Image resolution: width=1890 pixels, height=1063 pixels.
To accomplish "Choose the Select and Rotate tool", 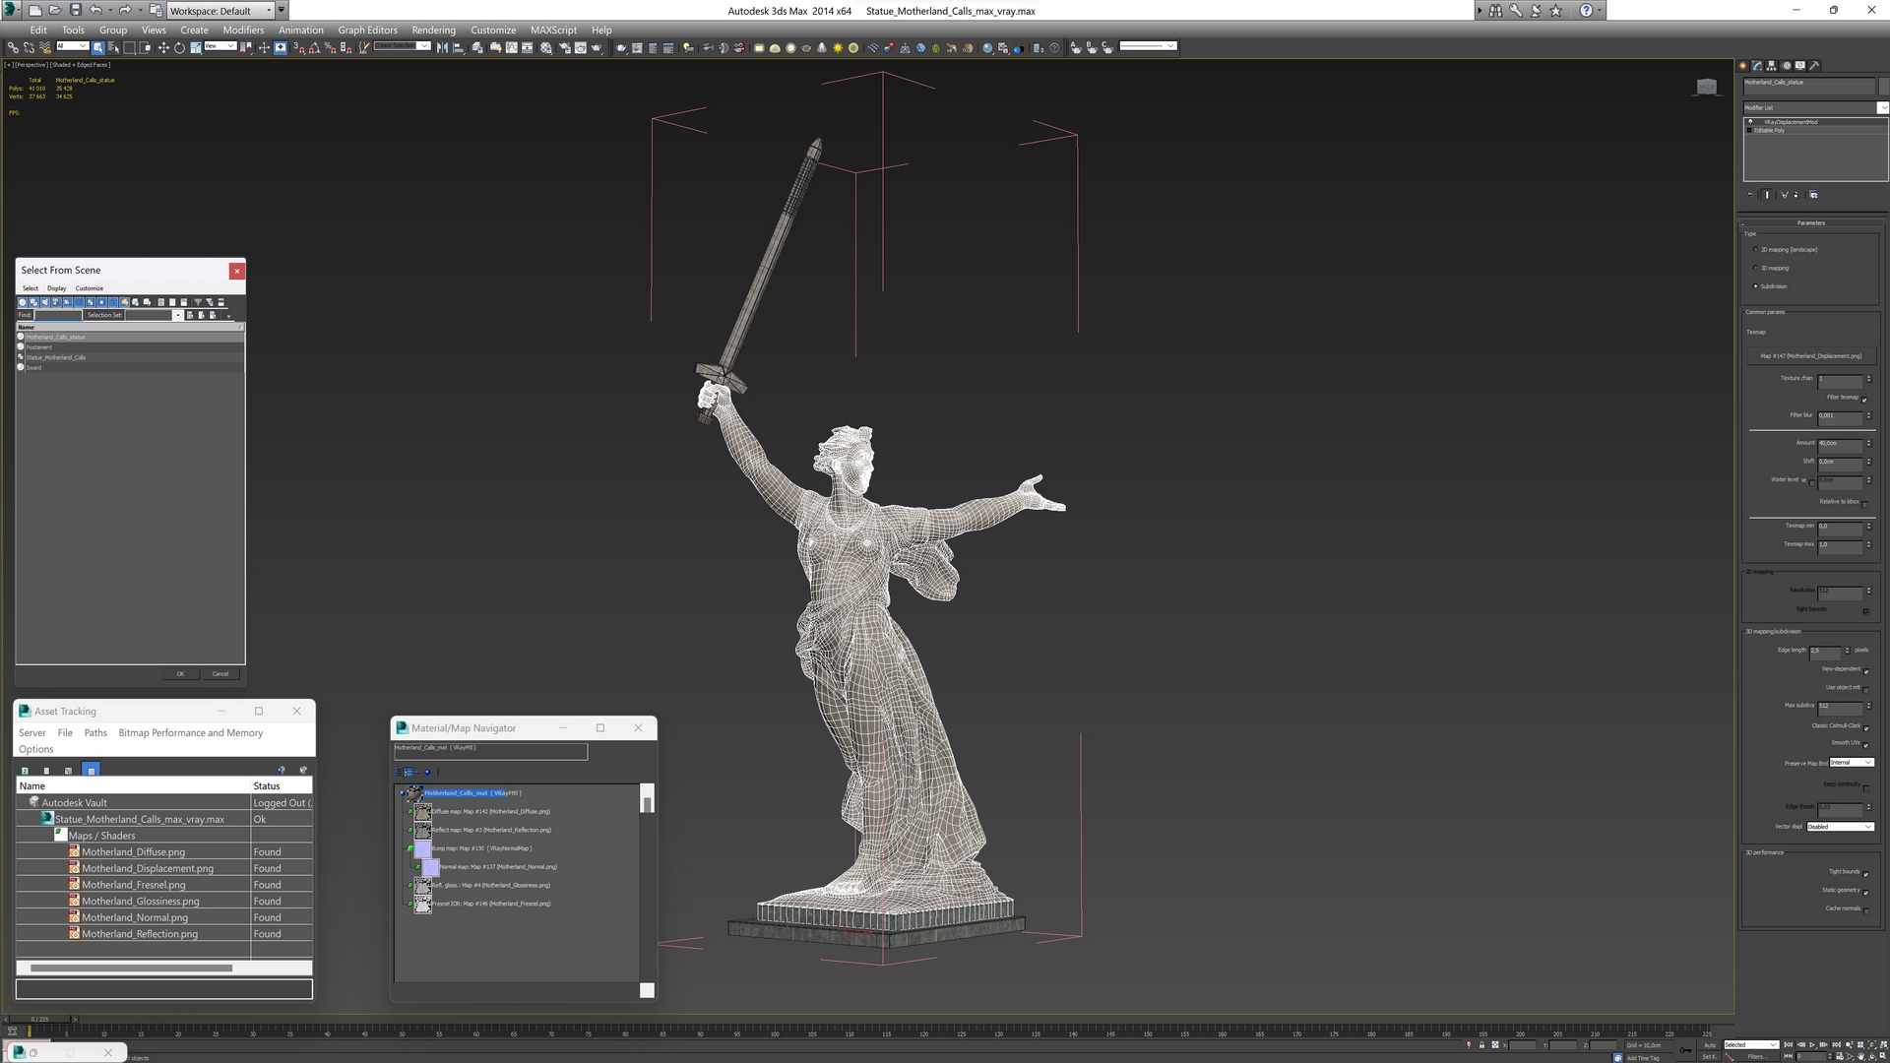I will point(179,47).
